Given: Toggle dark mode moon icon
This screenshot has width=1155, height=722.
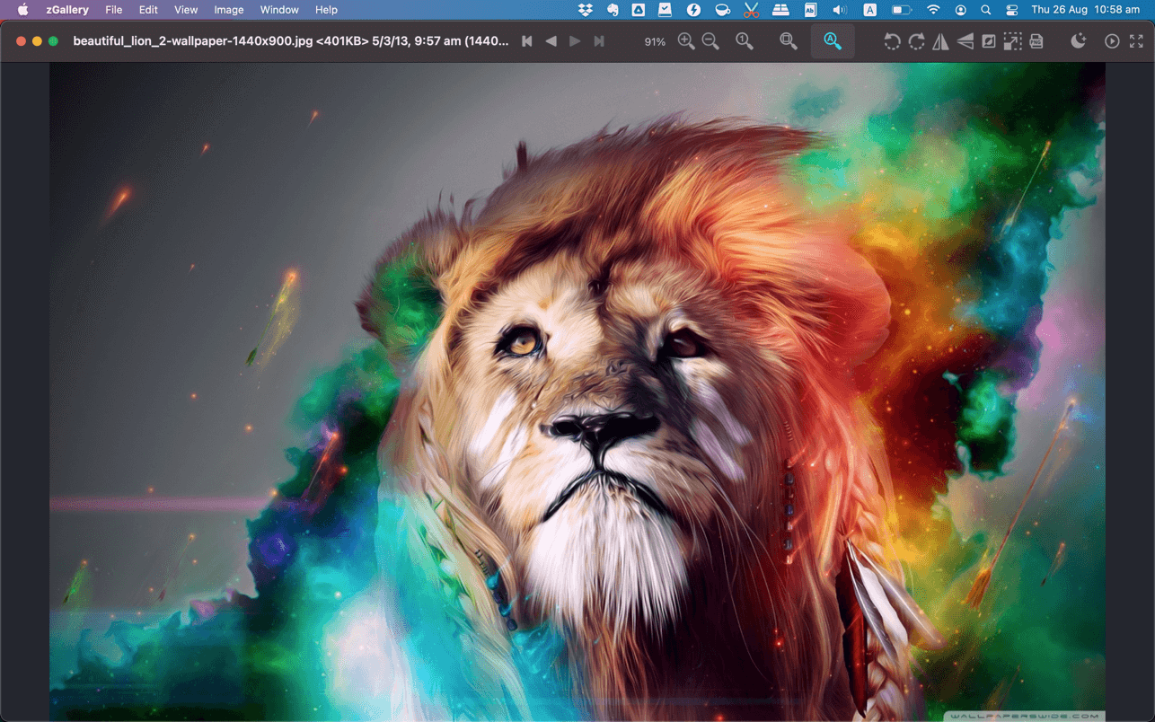Looking at the screenshot, I should (x=1079, y=41).
